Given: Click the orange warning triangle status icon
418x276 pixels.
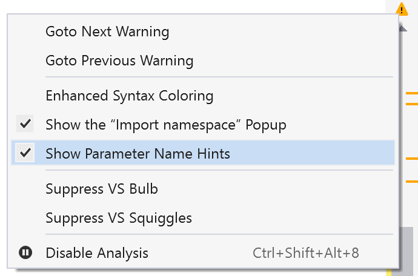Looking at the screenshot, I should coord(402,9).
